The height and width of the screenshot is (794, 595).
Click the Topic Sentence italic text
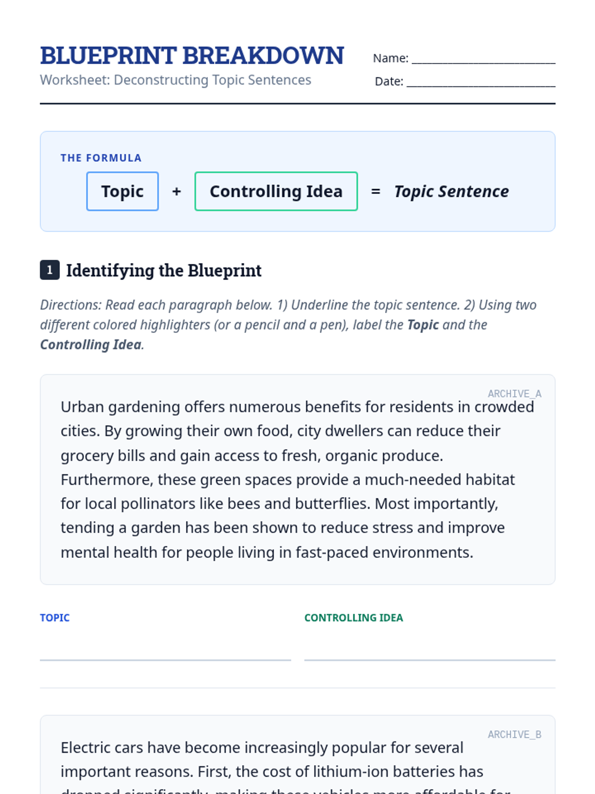pyautogui.click(x=451, y=192)
